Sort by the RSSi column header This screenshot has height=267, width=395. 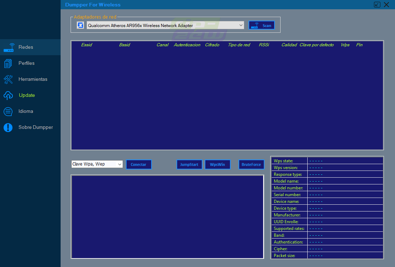pyautogui.click(x=264, y=45)
